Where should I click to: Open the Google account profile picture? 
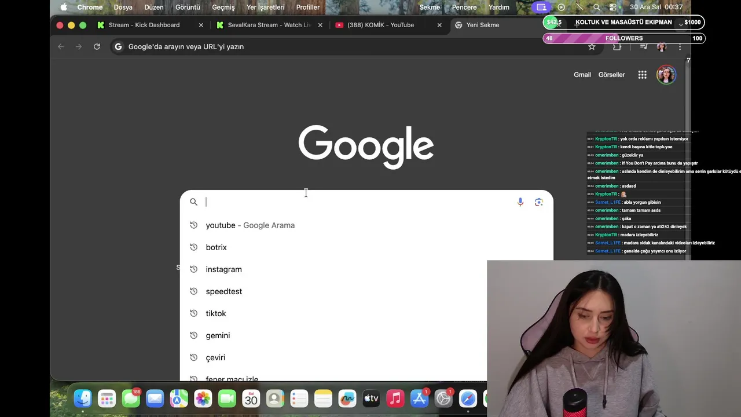pyautogui.click(x=666, y=75)
